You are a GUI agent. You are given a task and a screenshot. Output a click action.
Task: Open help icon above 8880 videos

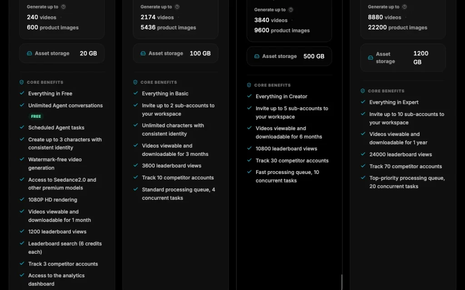405,7
